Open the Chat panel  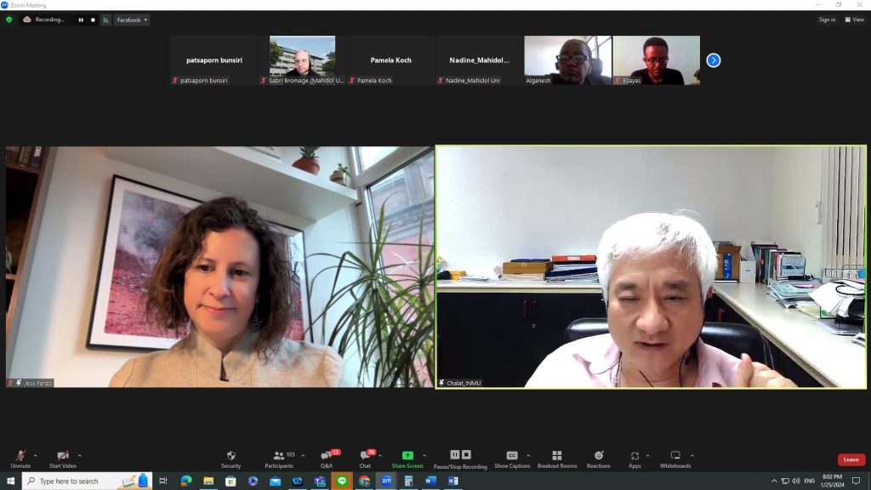(365, 458)
